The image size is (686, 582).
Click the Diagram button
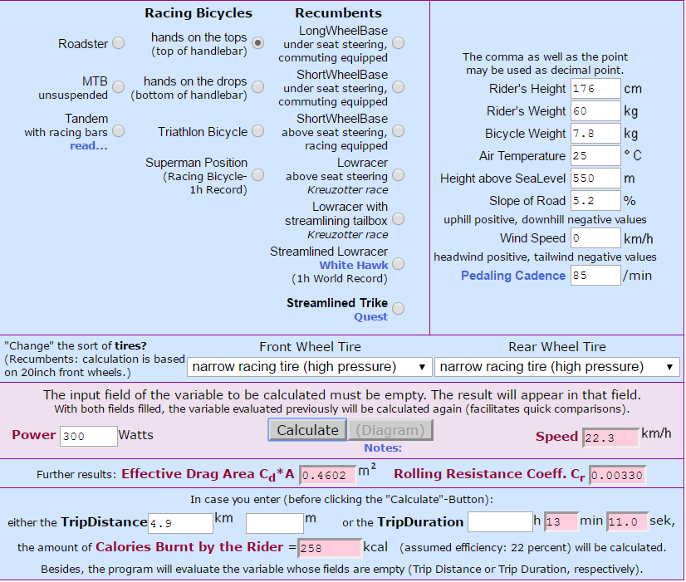click(390, 430)
